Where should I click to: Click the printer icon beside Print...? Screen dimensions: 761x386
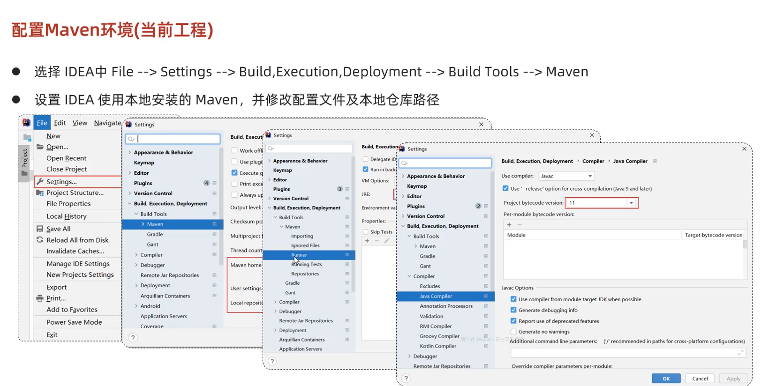point(40,298)
